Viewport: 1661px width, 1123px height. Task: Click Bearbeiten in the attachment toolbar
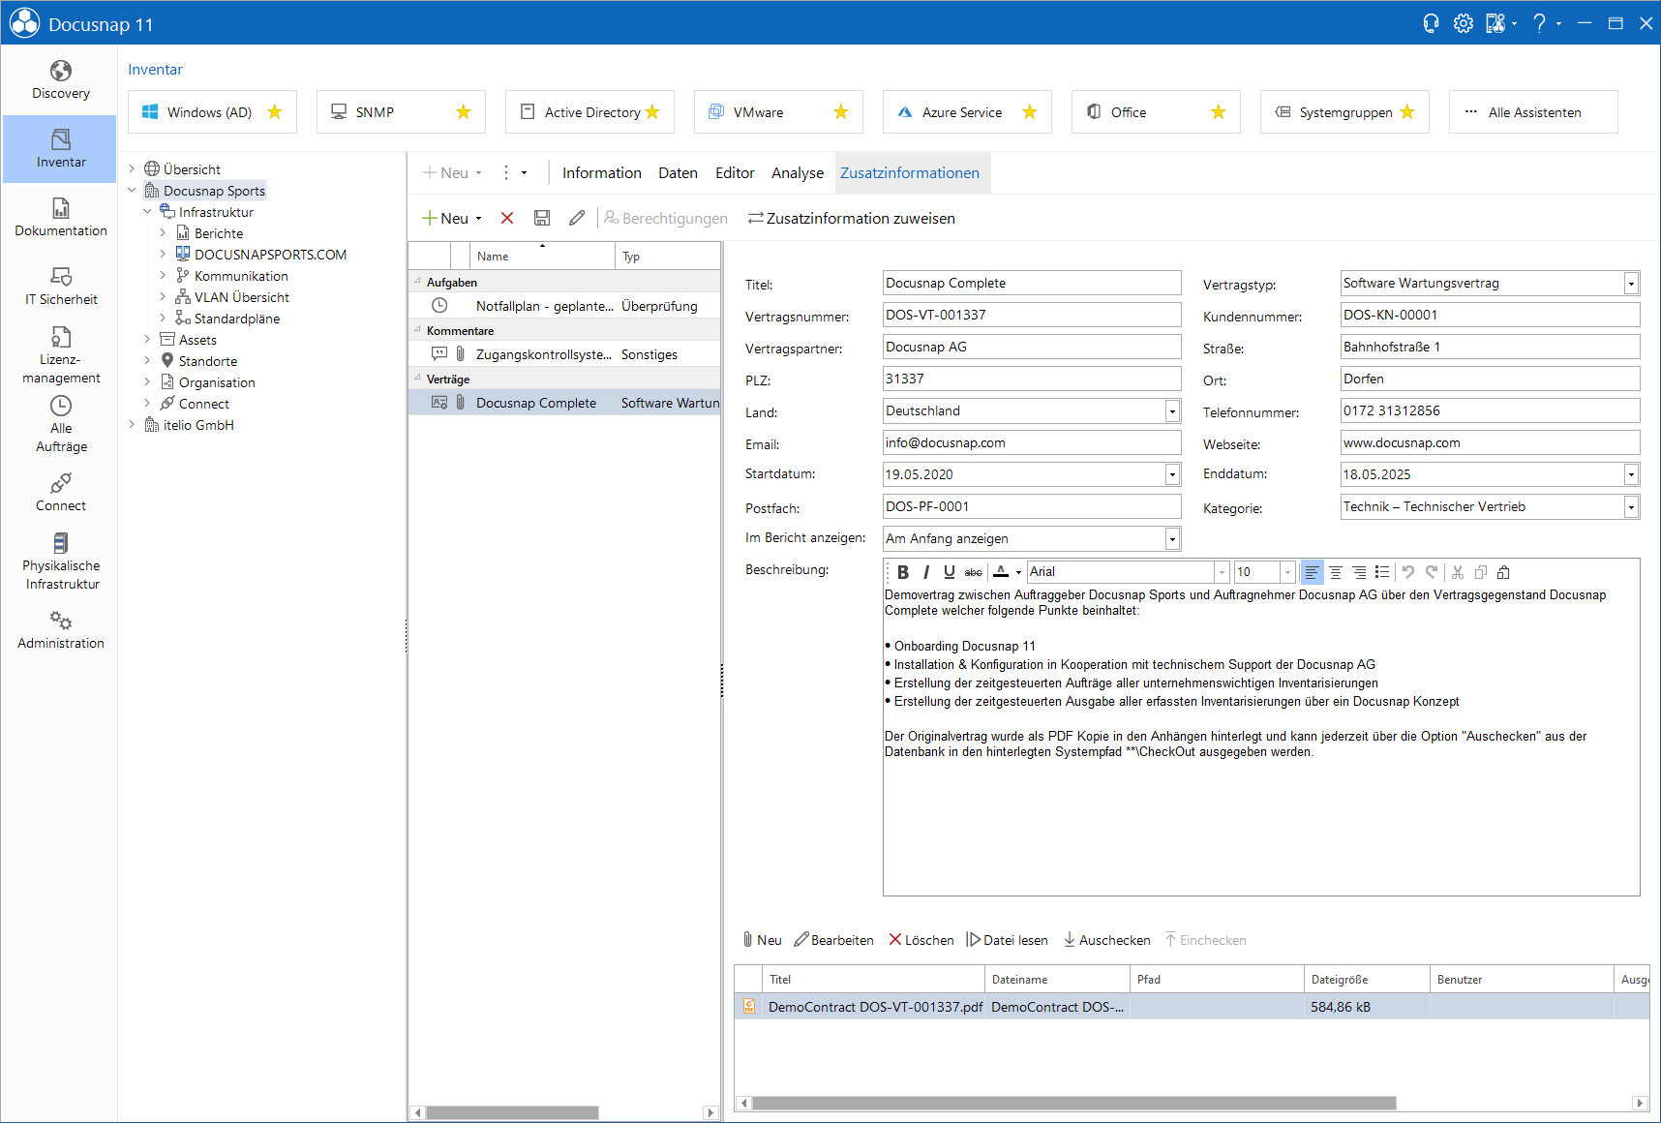pyautogui.click(x=833, y=940)
